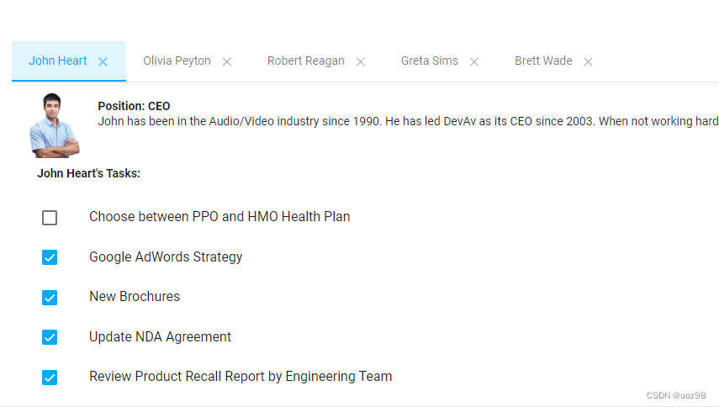Click the New Brochures task label
The width and height of the screenshot is (719, 407).
[135, 297]
